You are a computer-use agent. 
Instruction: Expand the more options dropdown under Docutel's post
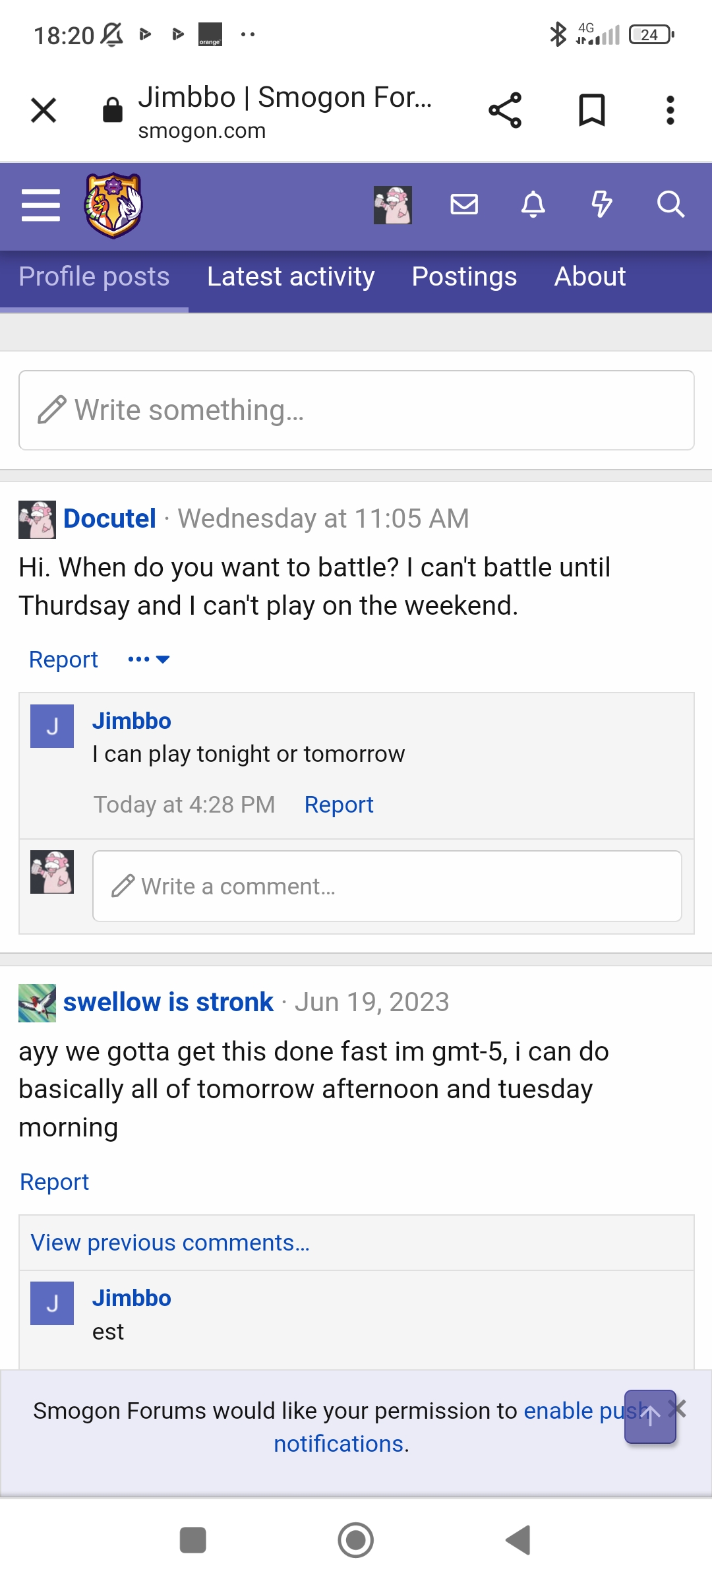149,660
